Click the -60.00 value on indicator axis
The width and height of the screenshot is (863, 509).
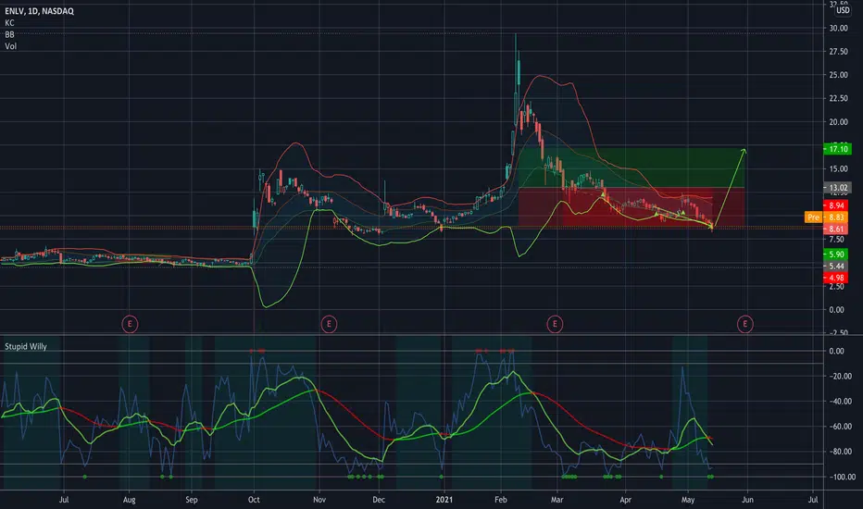pyautogui.click(x=840, y=427)
